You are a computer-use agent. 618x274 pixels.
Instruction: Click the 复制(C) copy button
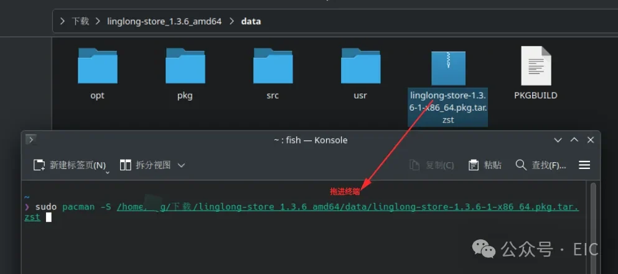[431, 165]
